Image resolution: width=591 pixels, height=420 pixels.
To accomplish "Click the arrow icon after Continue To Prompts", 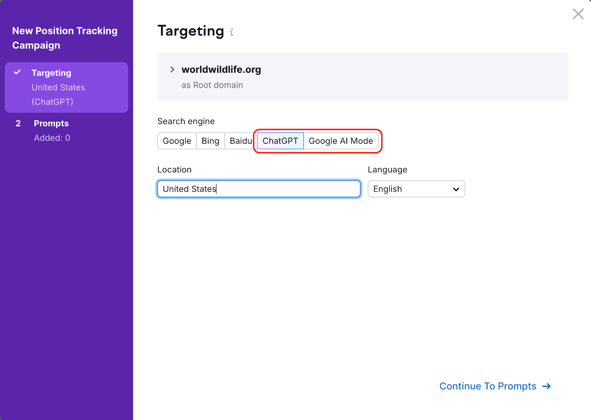I will click(546, 386).
